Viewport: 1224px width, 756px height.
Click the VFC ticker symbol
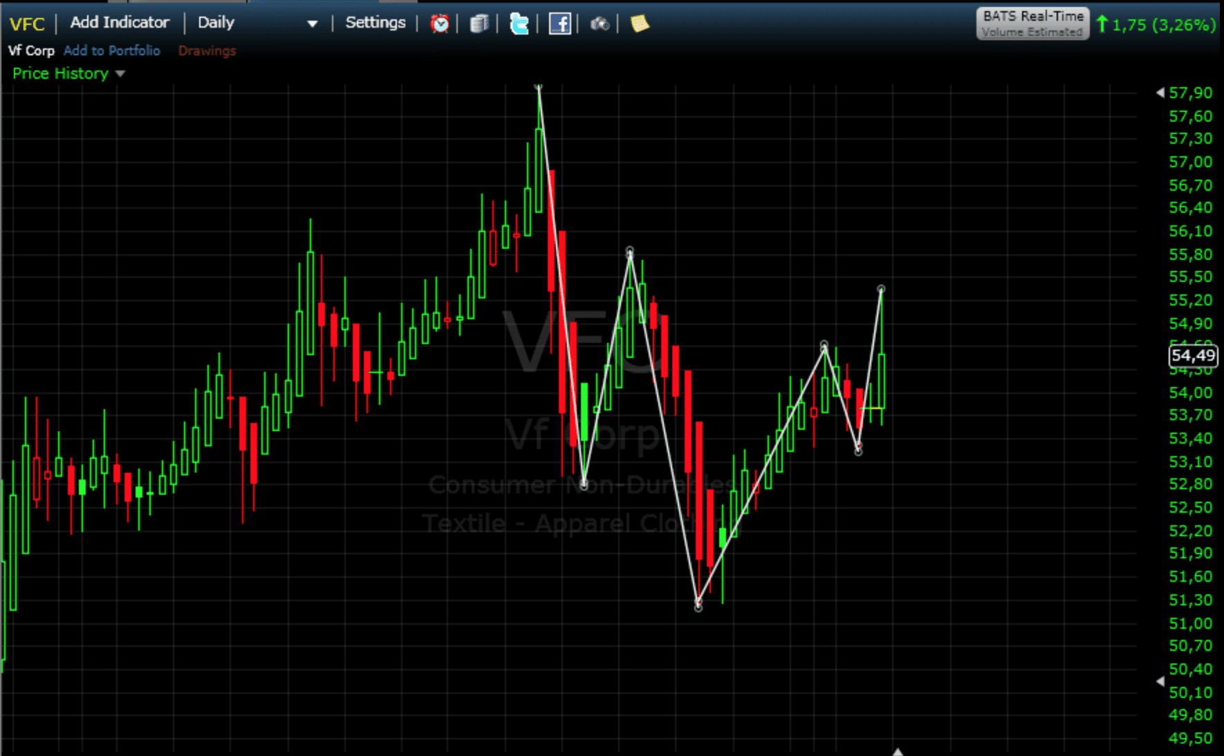point(27,24)
